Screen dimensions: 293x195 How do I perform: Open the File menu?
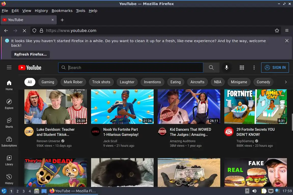point(5,11)
